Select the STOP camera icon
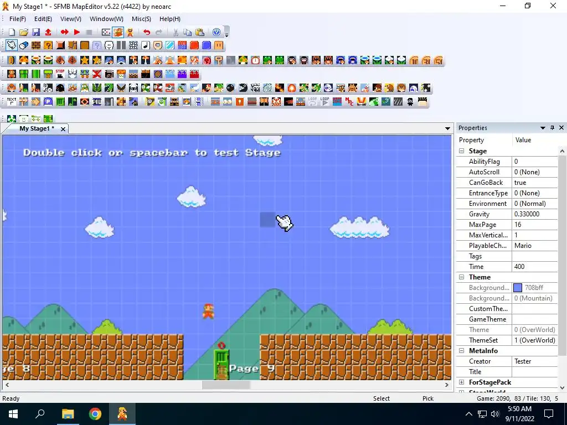The height and width of the screenshot is (425, 567). [60, 74]
